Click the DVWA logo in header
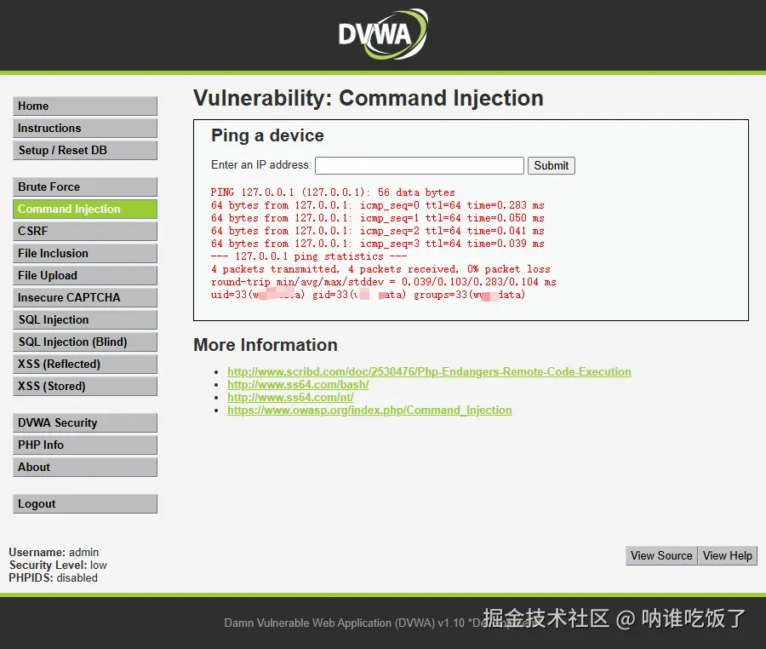Viewport: 766px width, 649px height. (383, 34)
